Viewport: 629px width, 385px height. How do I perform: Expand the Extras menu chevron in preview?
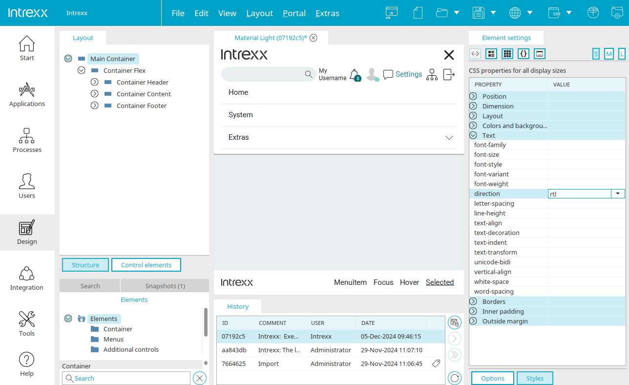[450, 138]
